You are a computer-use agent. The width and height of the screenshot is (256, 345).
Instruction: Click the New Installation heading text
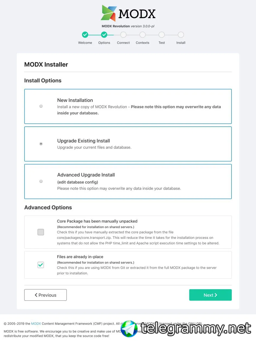75,100
